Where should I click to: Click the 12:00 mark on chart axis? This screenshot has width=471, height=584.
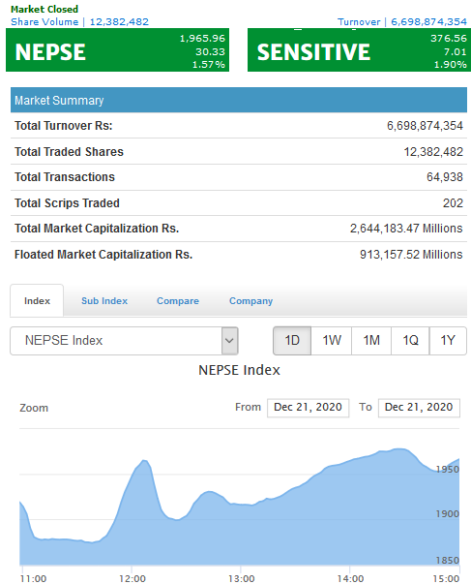[x=132, y=578]
